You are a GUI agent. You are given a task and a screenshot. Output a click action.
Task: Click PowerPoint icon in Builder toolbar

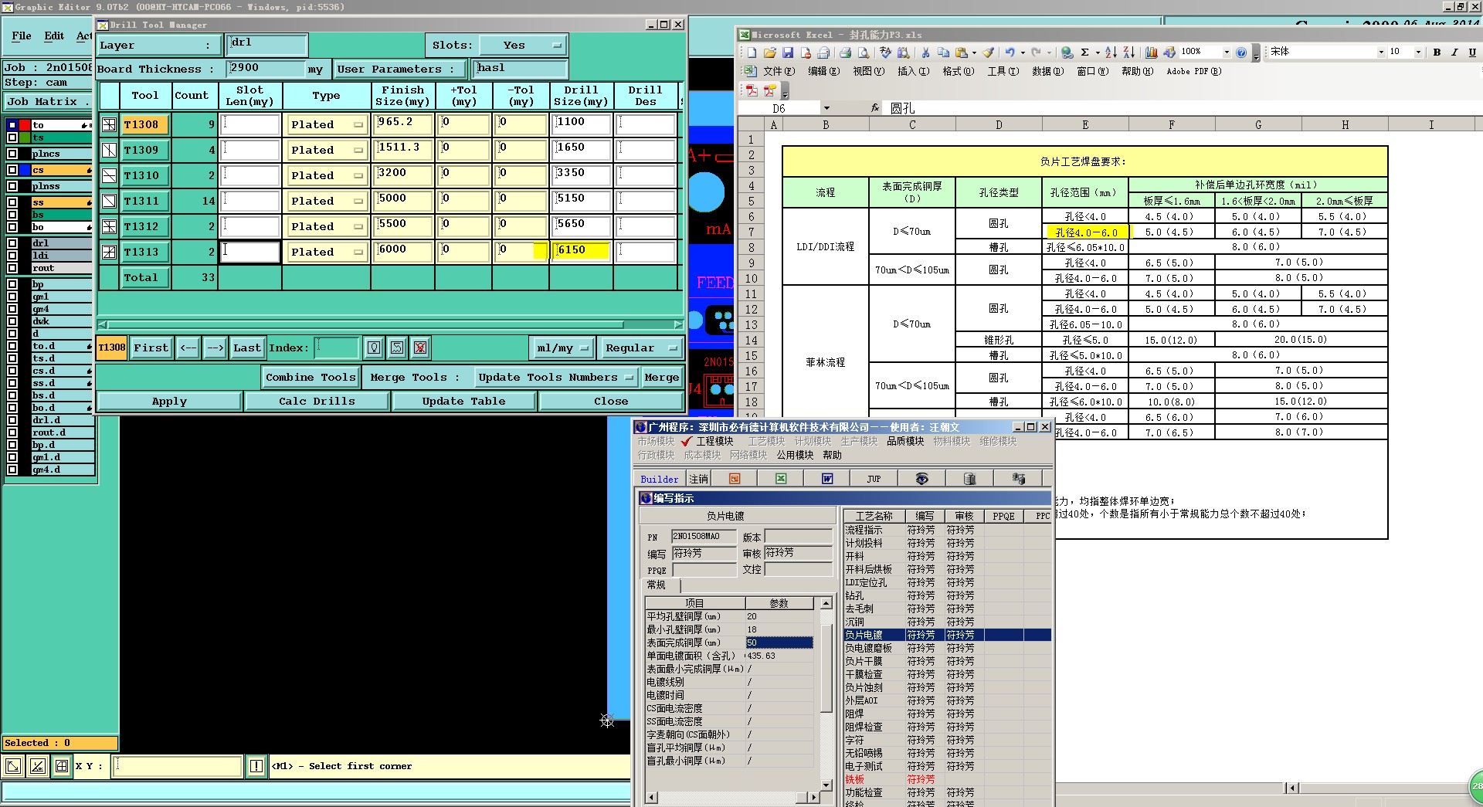click(735, 479)
